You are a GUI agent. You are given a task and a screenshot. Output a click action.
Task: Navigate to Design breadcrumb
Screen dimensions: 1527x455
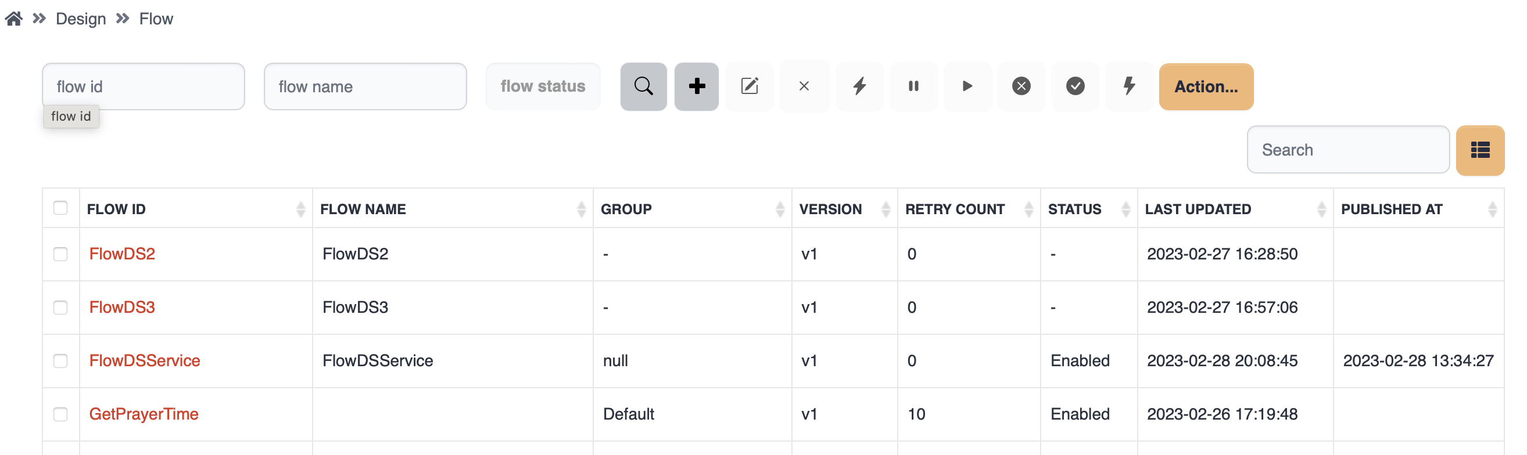[81, 19]
